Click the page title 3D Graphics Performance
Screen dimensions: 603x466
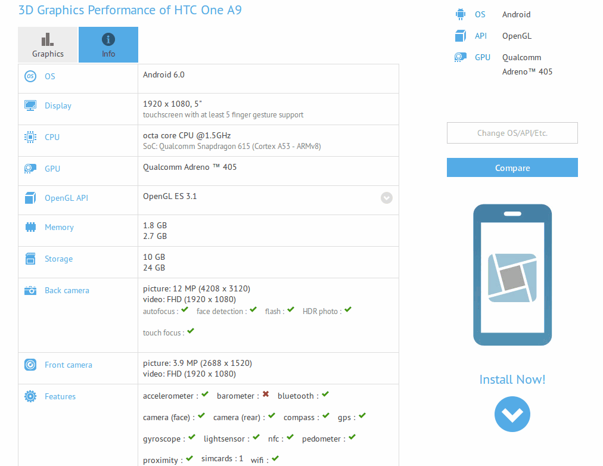[130, 10]
